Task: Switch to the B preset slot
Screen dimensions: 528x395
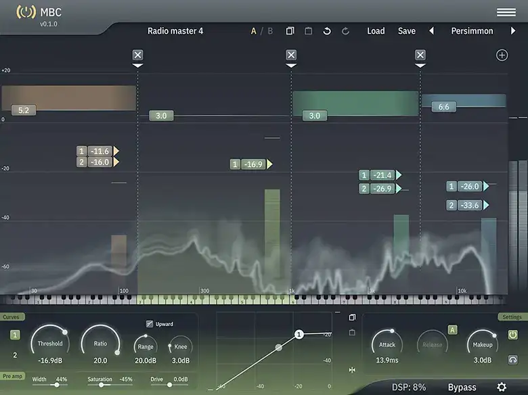Action: click(x=270, y=31)
